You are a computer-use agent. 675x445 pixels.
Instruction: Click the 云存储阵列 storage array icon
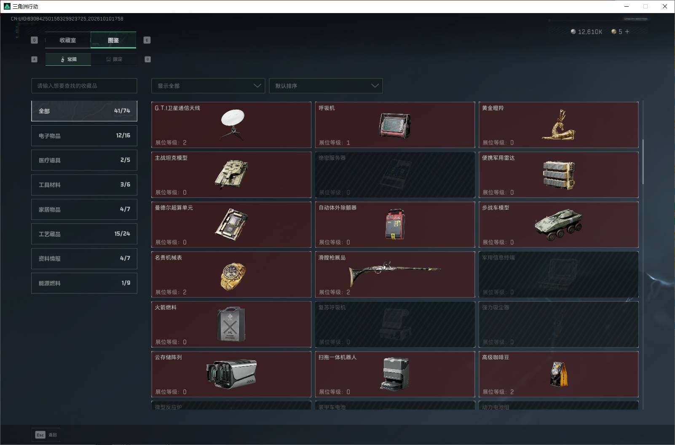(231, 373)
